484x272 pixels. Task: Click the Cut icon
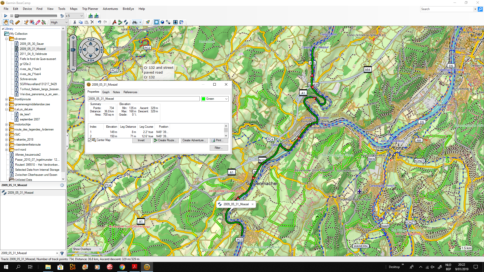tap(75, 22)
